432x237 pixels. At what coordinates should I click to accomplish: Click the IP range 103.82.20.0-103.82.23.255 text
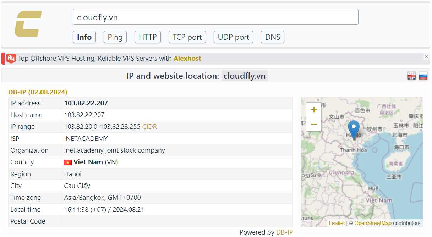(102, 127)
